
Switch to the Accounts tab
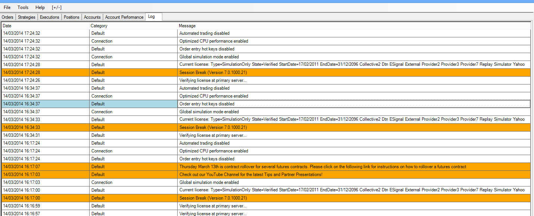click(x=92, y=17)
